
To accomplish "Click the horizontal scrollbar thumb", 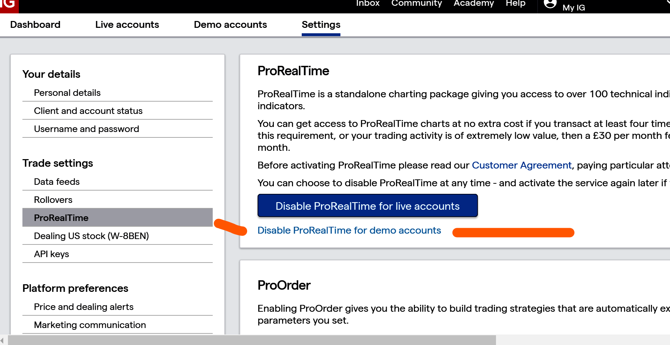I will [252, 340].
